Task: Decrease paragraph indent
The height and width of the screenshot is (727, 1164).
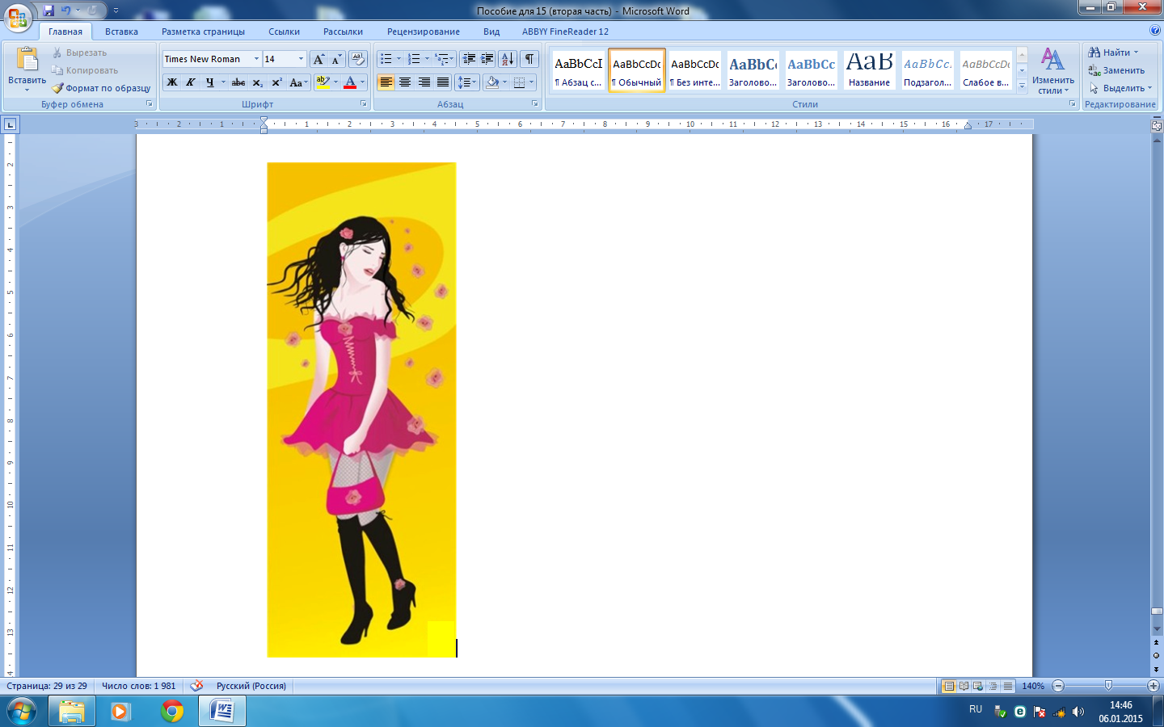Action: [x=469, y=59]
